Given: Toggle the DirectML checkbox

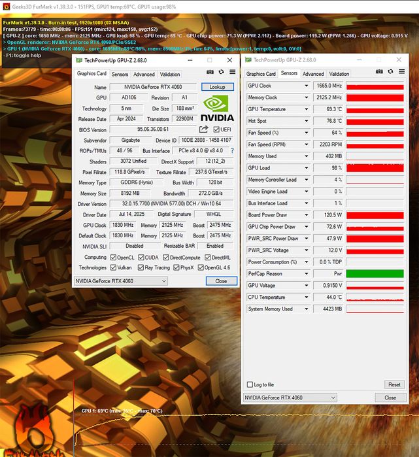Looking at the screenshot, I should point(208,258).
